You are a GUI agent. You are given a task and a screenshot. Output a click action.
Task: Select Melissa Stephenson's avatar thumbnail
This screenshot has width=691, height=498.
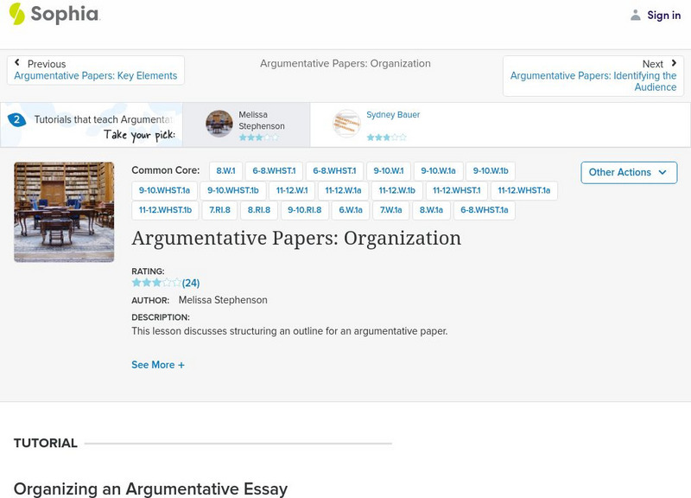coord(219,124)
